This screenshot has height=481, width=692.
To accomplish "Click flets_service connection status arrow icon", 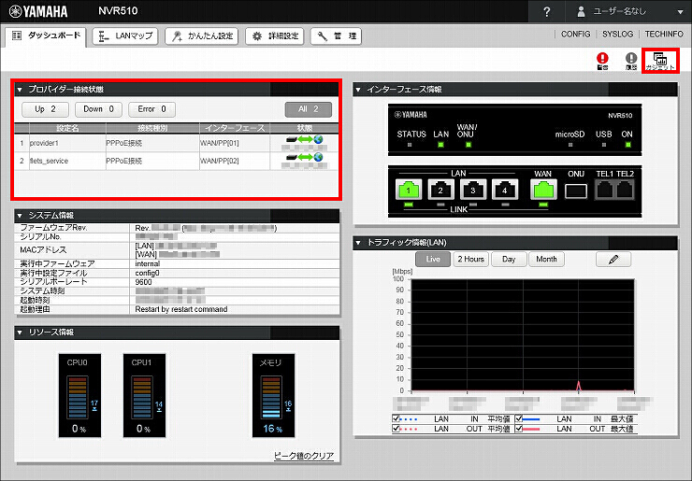I will [x=305, y=158].
